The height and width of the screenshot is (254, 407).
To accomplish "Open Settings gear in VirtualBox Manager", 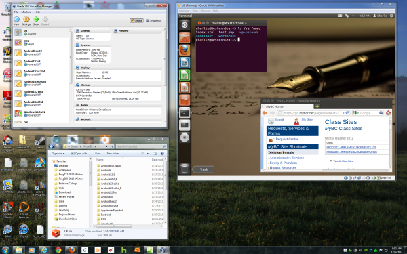I will 26,20.
